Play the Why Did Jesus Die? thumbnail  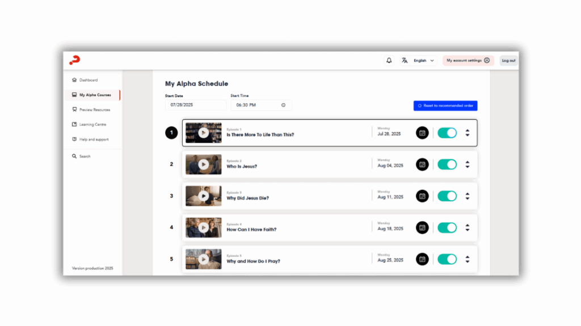[x=204, y=196]
